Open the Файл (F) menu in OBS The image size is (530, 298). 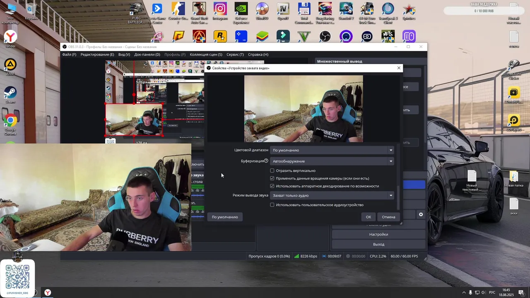coord(69,55)
